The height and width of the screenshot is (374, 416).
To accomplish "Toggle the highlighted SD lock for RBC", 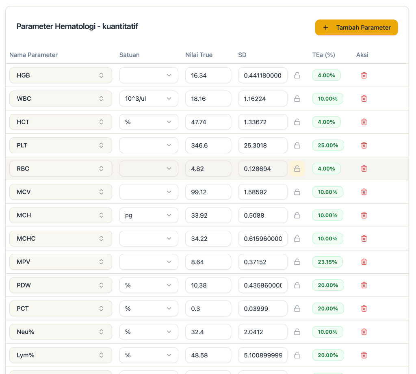I will [297, 169].
